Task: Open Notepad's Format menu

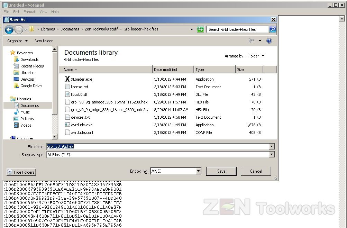Action: 29,12
